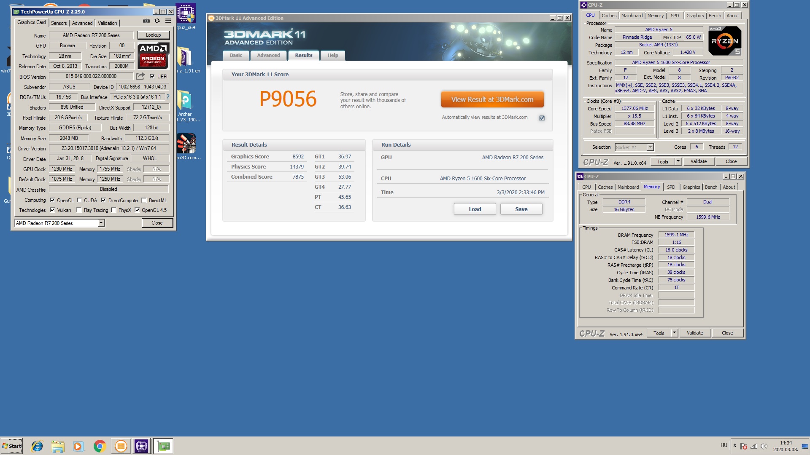
Task: Click the GPU-Z refresh icon
Action: coord(157,21)
